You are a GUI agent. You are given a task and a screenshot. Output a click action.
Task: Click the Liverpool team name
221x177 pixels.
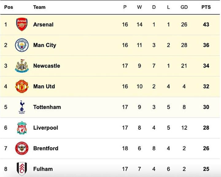45,128
